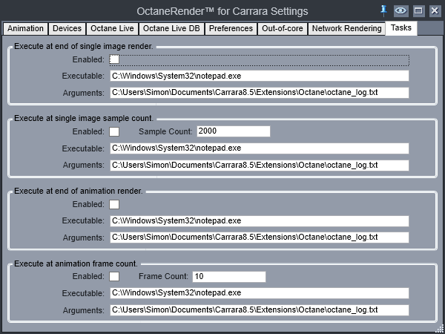The width and height of the screenshot is (445, 334).
Task: Edit Executable field under animation frame count
Action: pyautogui.click(x=260, y=293)
